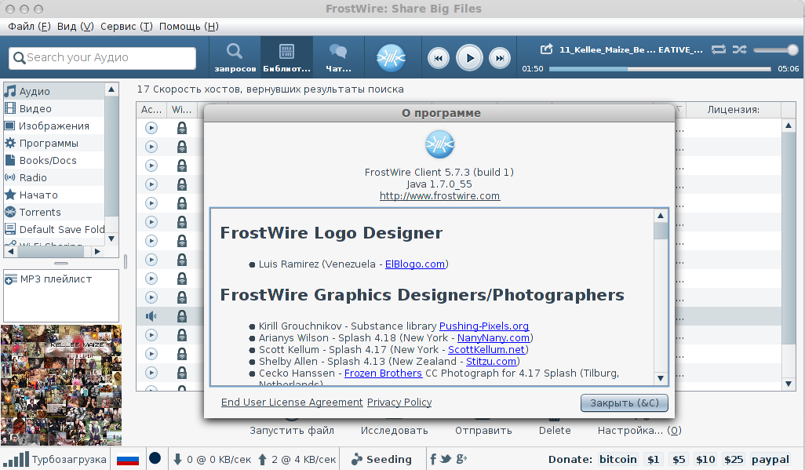Select Видео in the library sidebar

[x=54, y=108]
